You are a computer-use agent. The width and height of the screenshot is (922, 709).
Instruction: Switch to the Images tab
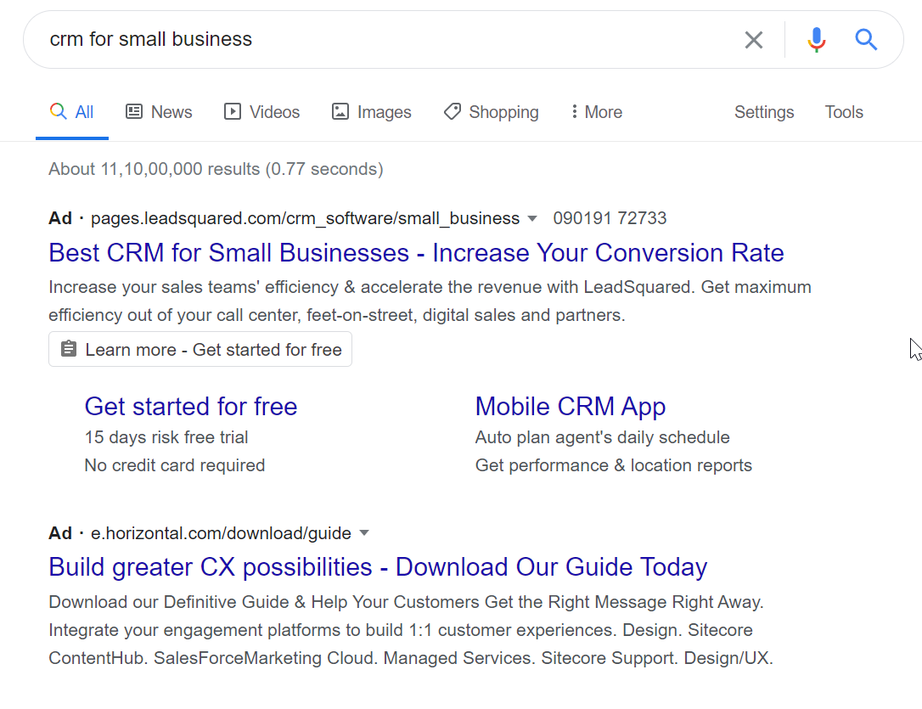click(x=372, y=112)
